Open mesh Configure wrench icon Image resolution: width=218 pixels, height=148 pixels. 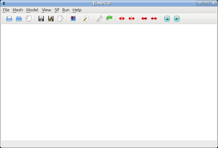coord(100,19)
